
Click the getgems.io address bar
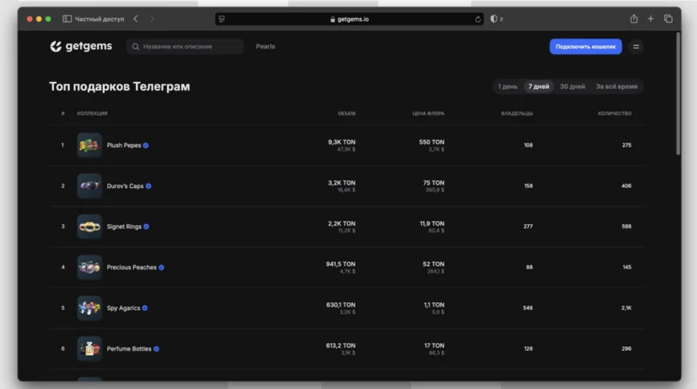tap(350, 19)
